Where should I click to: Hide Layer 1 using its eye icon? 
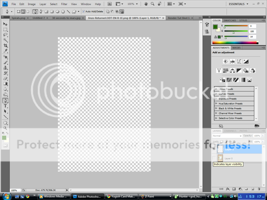point(214,149)
